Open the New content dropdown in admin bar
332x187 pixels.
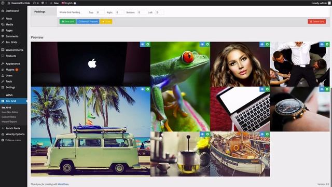[x=54, y=3]
